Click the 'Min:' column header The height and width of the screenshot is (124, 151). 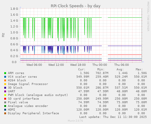click(101, 69)
